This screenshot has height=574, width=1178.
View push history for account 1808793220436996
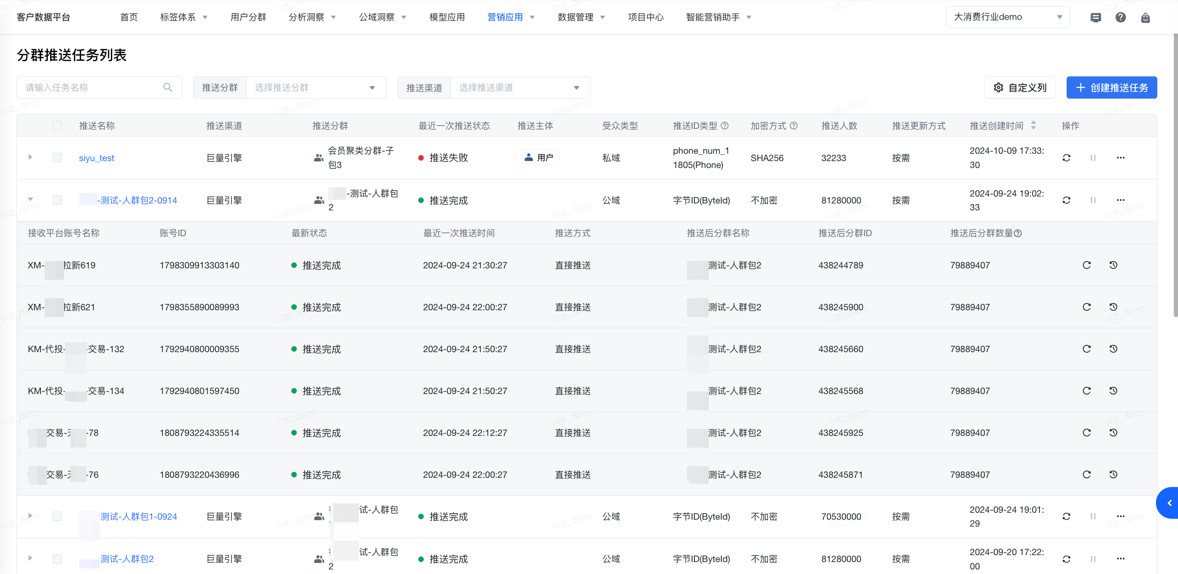[1113, 475]
